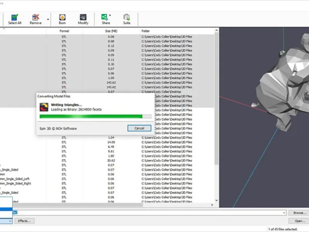Select the file ending _Single_Sided_Left
The width and height of the screenshot is (309, 232).
pyautogui.click(x=15, y=179)
